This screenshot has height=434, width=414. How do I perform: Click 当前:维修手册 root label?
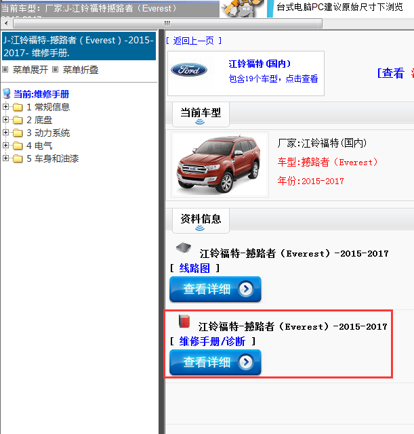click(x=41, y=94)
